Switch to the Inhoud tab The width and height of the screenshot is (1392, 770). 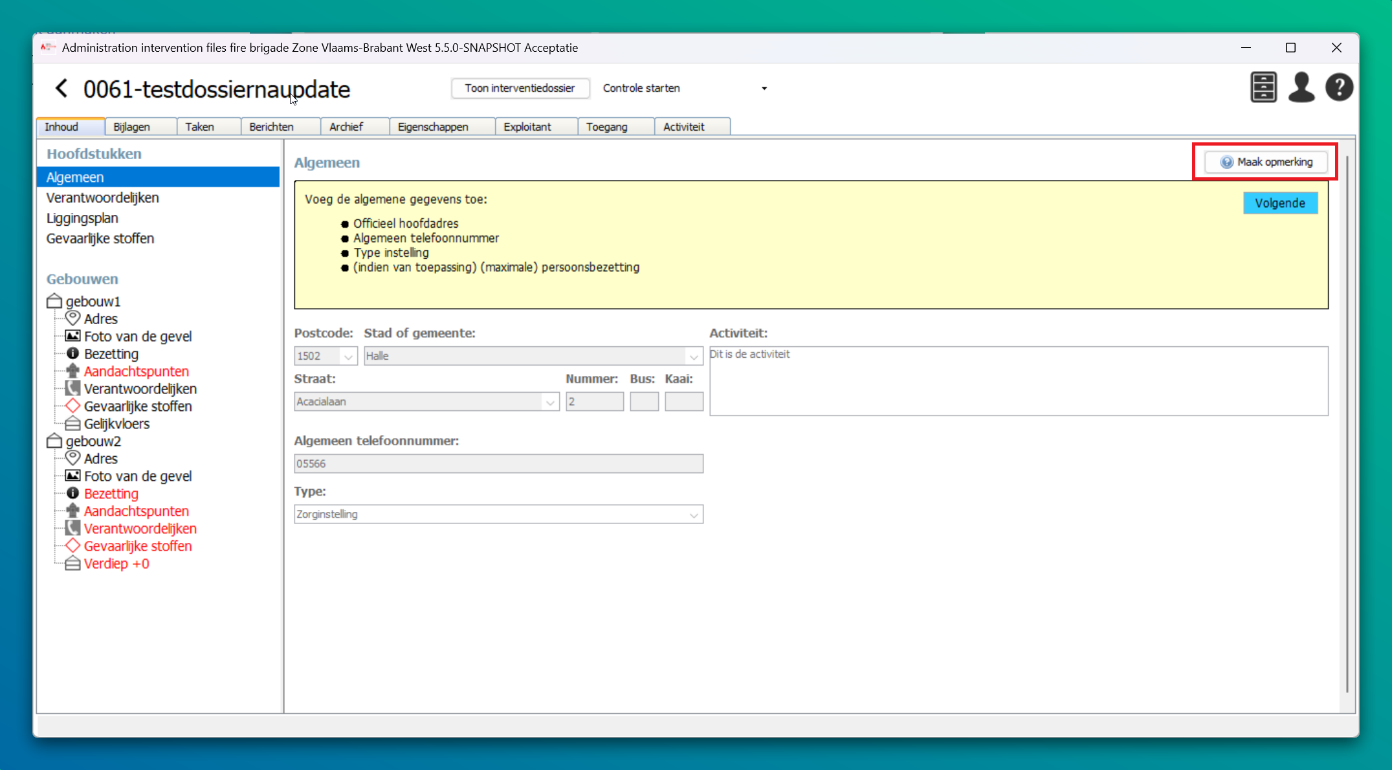[71, 127]
